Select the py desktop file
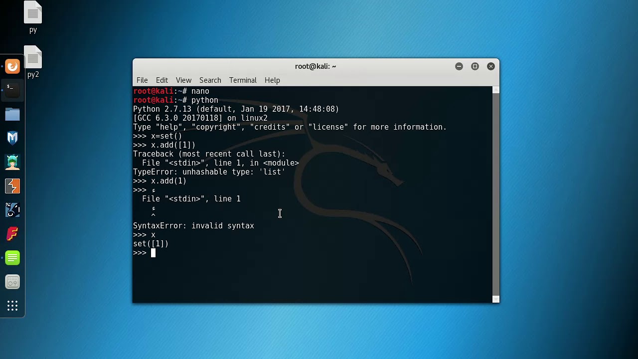The height and width of the screenshot is (359, 638). point(33,17)
